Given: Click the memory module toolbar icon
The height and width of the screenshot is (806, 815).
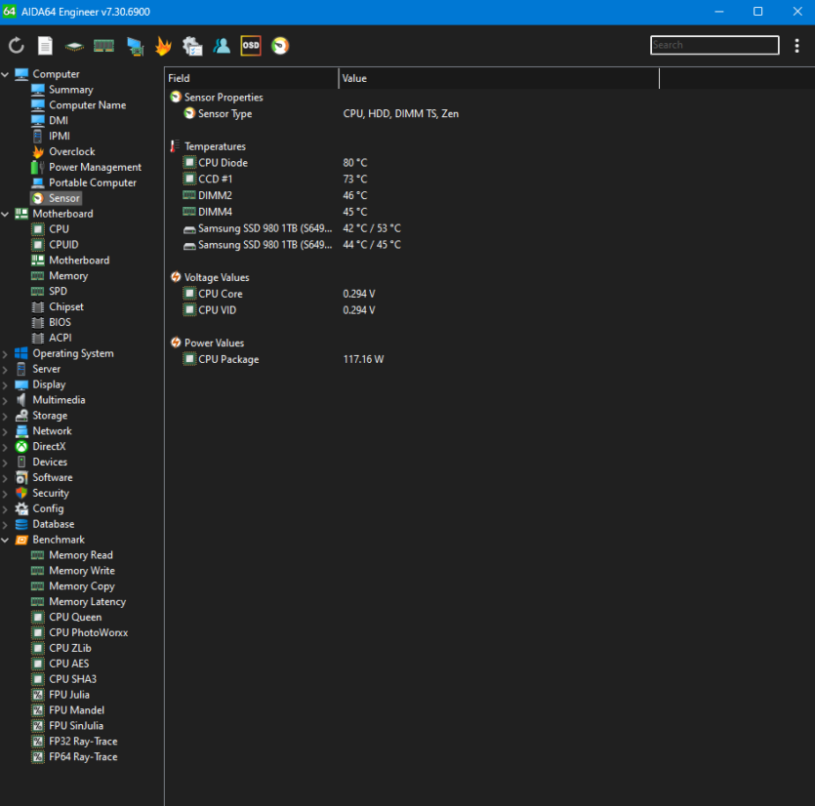Looking at the screenshot, I should [104, 46].
